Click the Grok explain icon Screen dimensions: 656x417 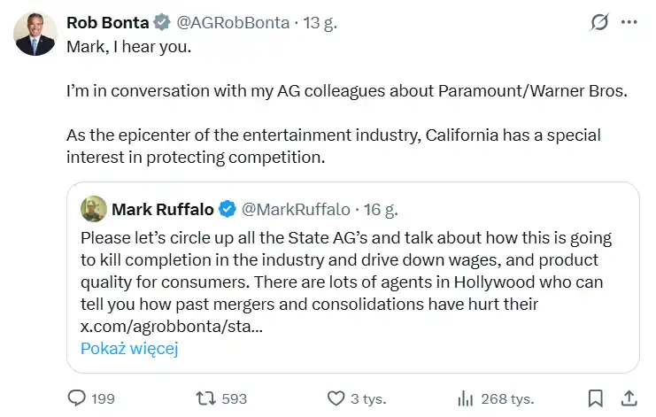click(599, 22)
